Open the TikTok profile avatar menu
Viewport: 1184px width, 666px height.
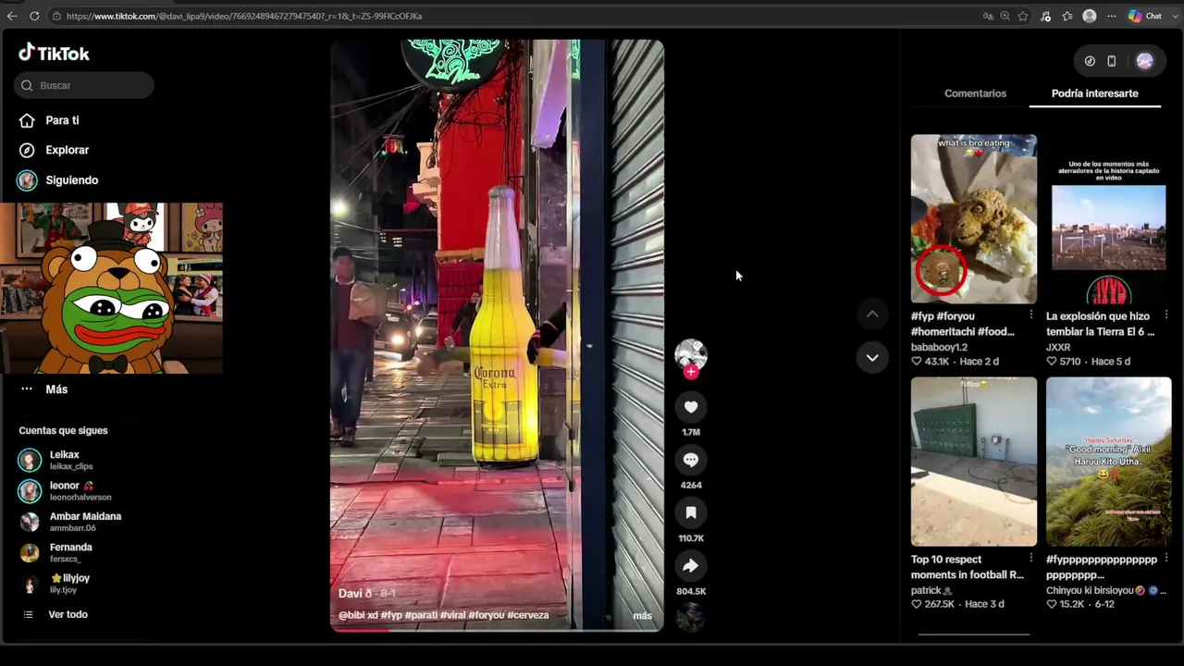pyautogui.click(x=1145, y=61)
